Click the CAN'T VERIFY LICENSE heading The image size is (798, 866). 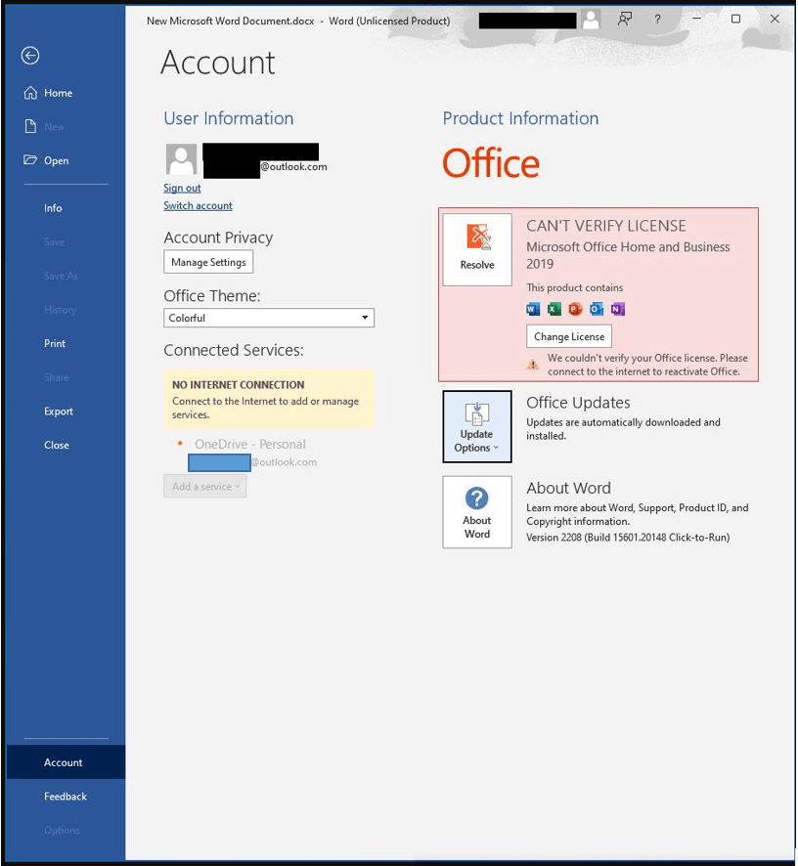(x=605, y=226)
